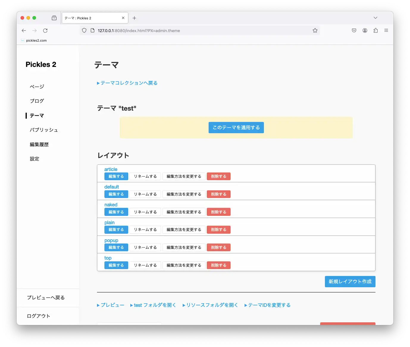Image resolution: width=410 pixels, height=347 pixels.
Task: Open a new browser tab
Action: pos(134,18)
